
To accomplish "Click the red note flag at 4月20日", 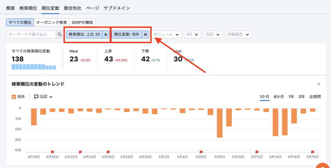I will click(x=53, y=152).
